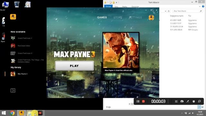
Task: Click the recorder window-mode icon
Action: point(200,101)
